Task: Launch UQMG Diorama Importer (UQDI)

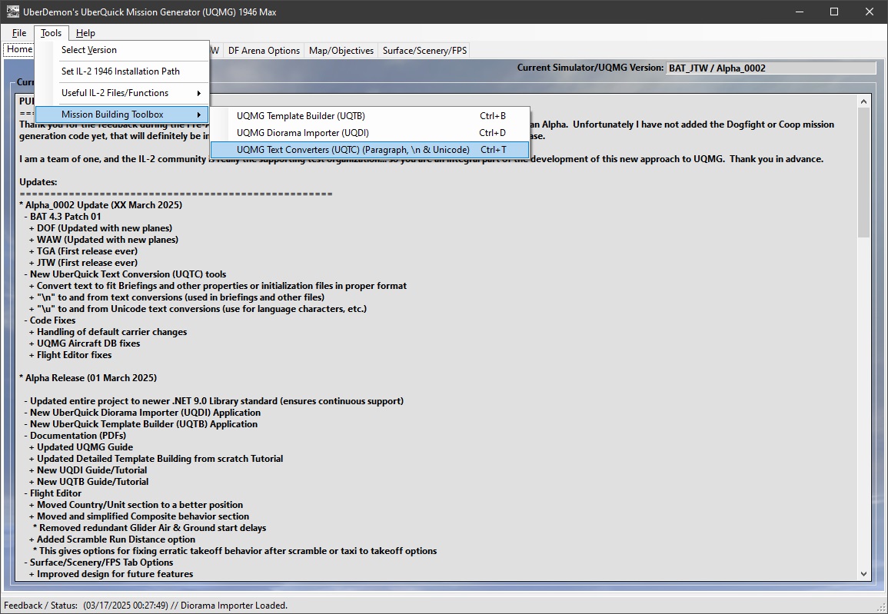Action: click(371, 133)
